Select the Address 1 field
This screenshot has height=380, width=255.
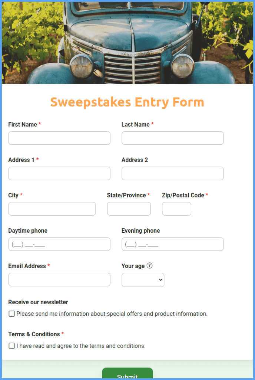[x=59, y=173]
